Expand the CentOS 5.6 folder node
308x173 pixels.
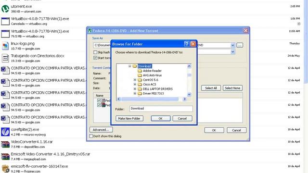click(x=135, y=80)
